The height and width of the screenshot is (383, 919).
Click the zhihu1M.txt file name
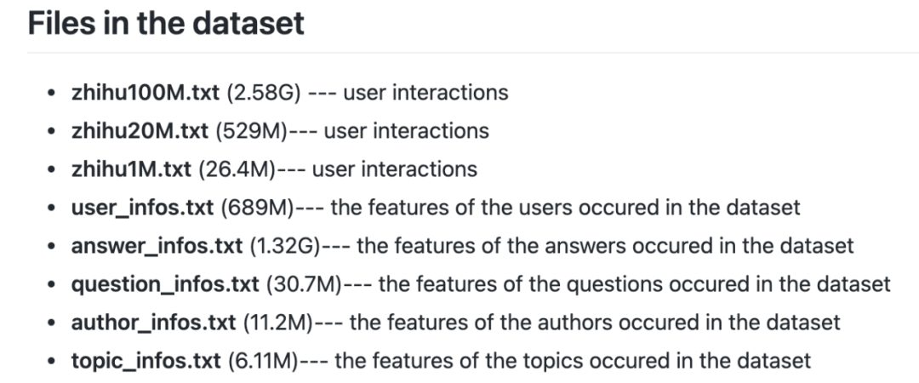pyautogui.click(x=131, y=169)
